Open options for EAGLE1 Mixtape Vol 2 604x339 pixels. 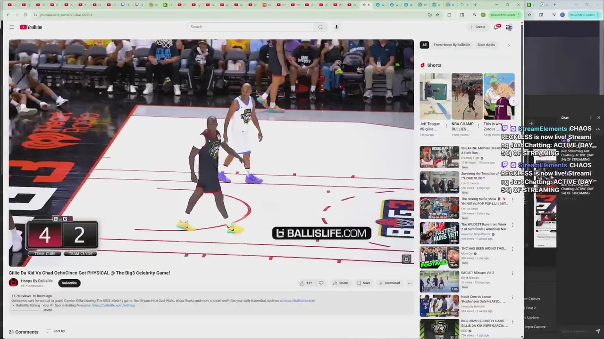coord(512,273)
